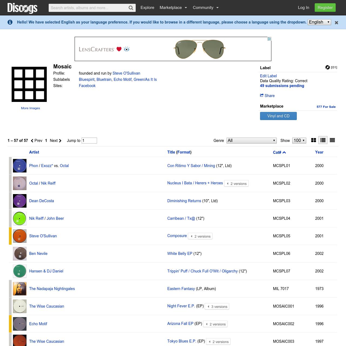The width and height of the screenshot is (346, 346).
Task: Open Hansen & DJ Daniel artist link
Action: pyautogui.click(x=46, y=271)
